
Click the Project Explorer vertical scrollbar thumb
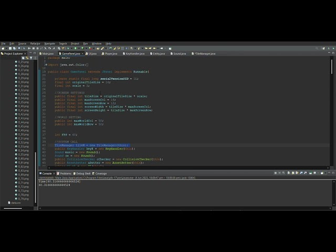pos(35,177)
